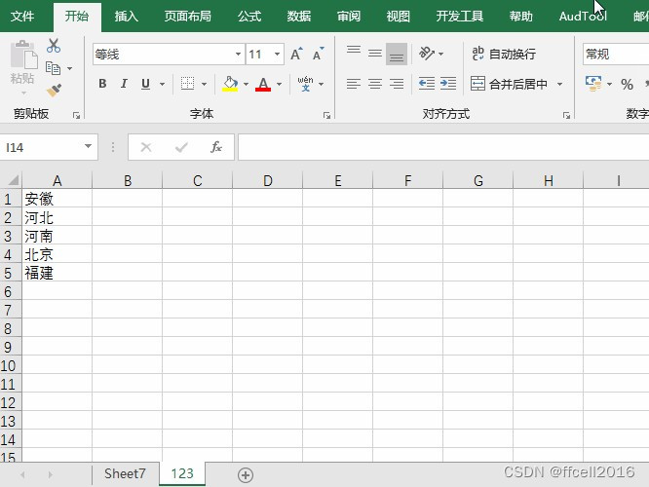Screen dimensions: 649x487
Task: Decrease indent
Action: 427,84
